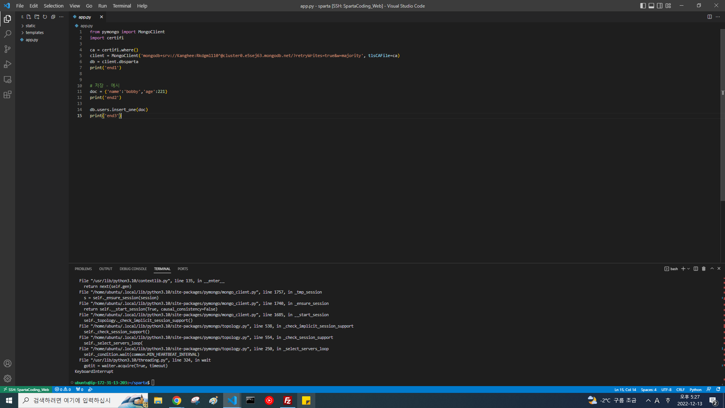Switch to the PORTS tab
Image resolution: width=725 pixels, height=408 pixels.
tap(183, 269)
